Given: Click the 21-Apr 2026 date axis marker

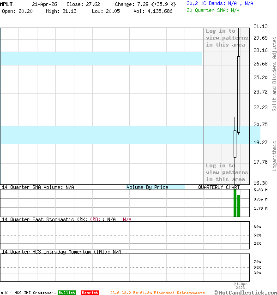Looking at the screenshot, I should (x=241, y=286).
